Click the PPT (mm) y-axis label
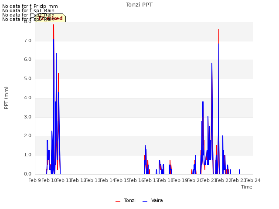This screenshot has height=209, width=279. click(x=6, y=98)
